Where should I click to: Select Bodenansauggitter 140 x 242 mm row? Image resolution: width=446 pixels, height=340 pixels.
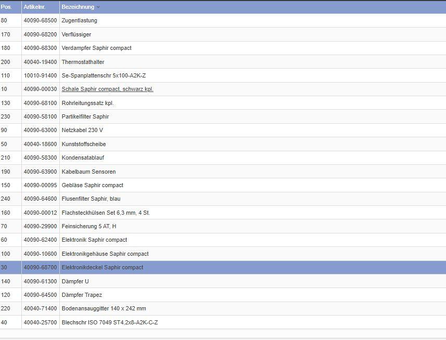[104, 309]
